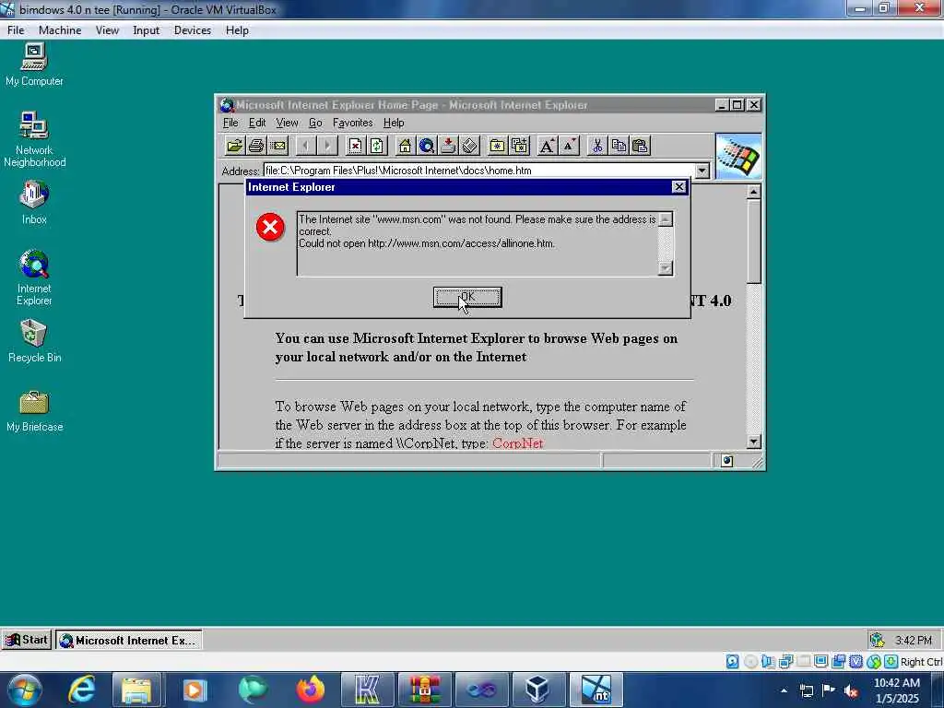Select the My Computer desktop icon
This screenshot has height=708, width=944.
click(34, 65)
